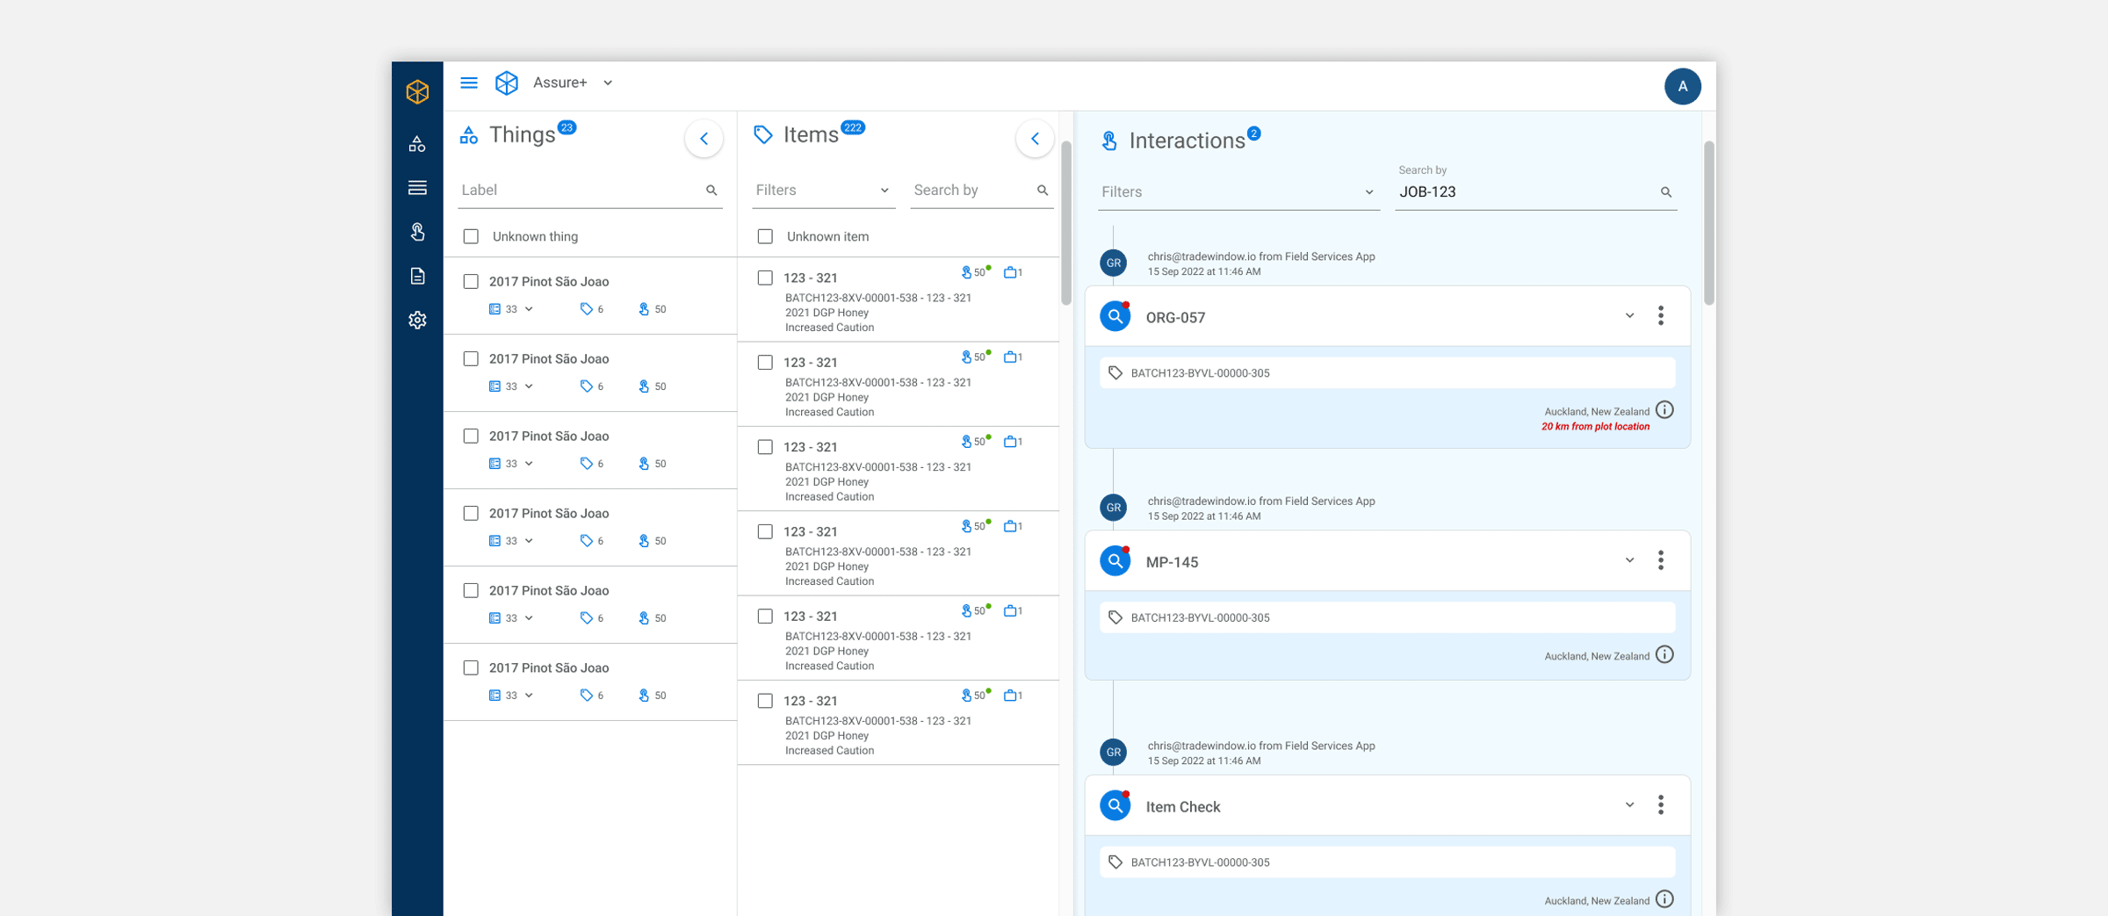Image resolution: width=2108 pixels, height=916 pixels.
Task: Open the document icon in left sidebar
Action: (x=417, y=276)
